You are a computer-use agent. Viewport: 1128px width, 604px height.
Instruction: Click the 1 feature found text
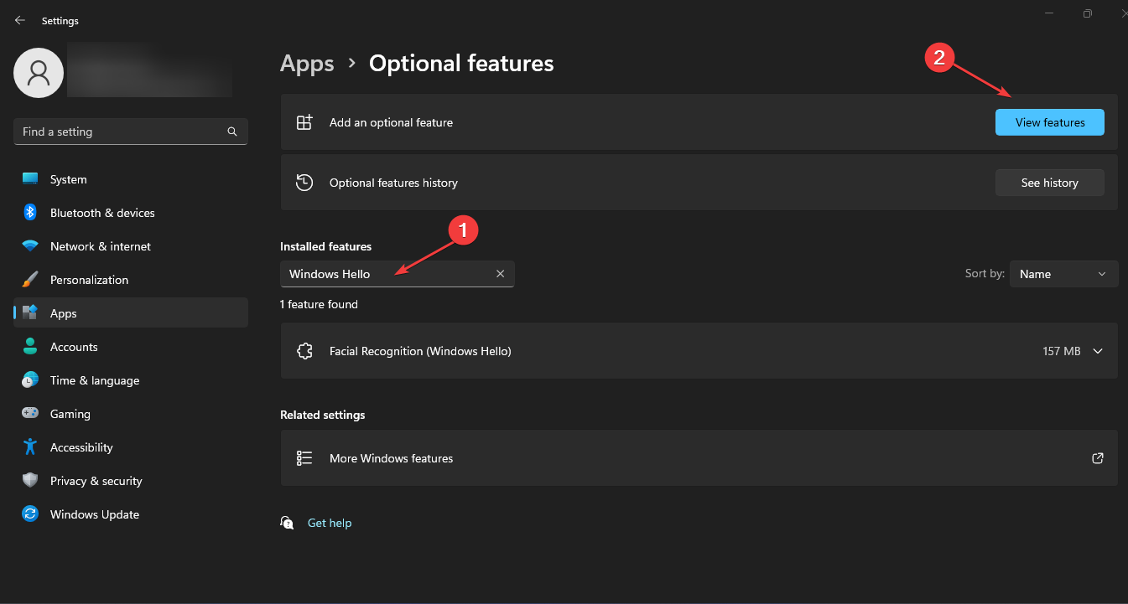(319, 304)
